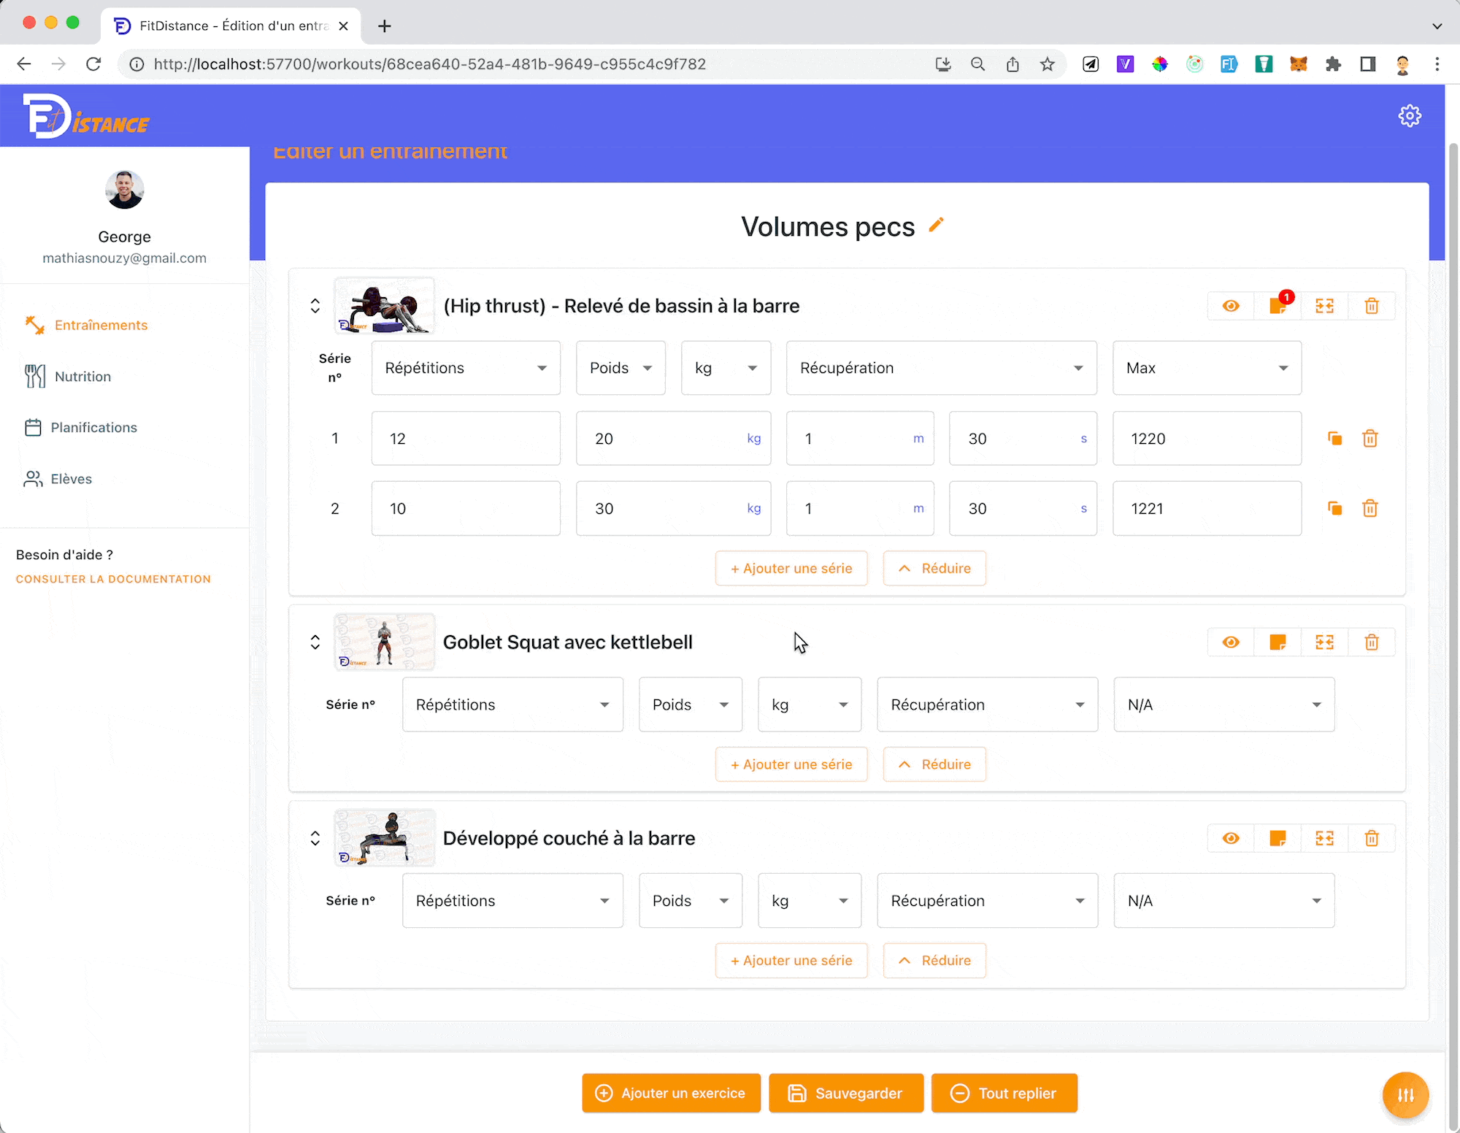1460x1133 pixels.
Task: Click the expand layout icon for Hip thrust
Action: point(1325,306)
